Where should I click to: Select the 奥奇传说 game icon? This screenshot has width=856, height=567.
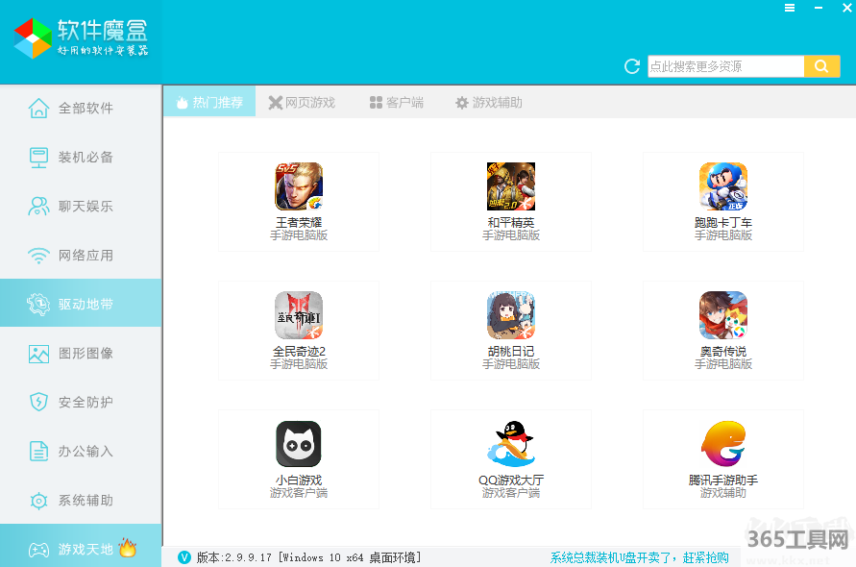point(722,315)
